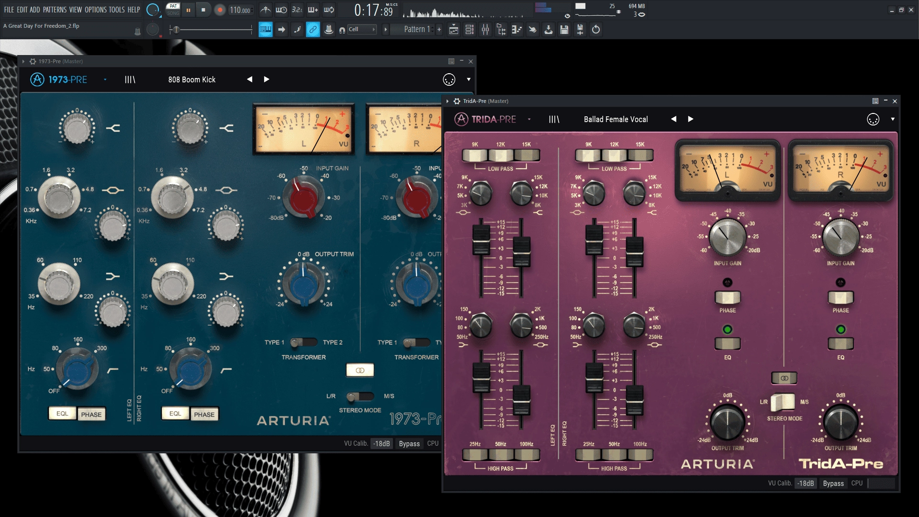Select next preset in 1973-Pre

[267, 79]
